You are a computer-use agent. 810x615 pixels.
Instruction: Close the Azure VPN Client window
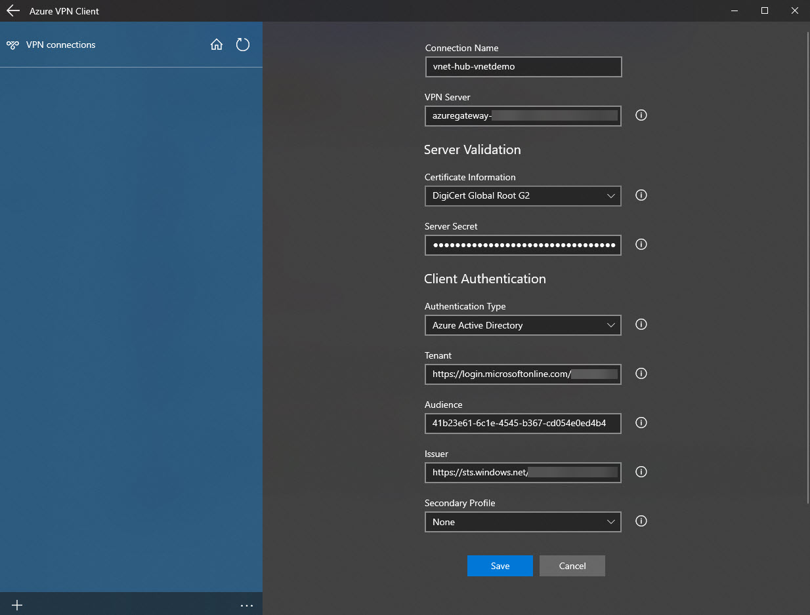pos(795,10)
